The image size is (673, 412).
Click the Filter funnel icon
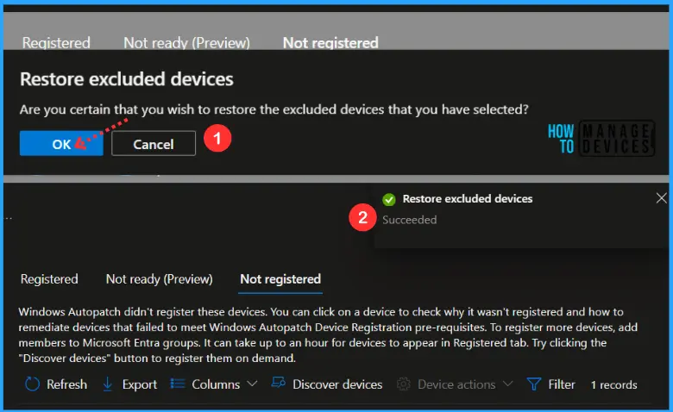point(533,384)
